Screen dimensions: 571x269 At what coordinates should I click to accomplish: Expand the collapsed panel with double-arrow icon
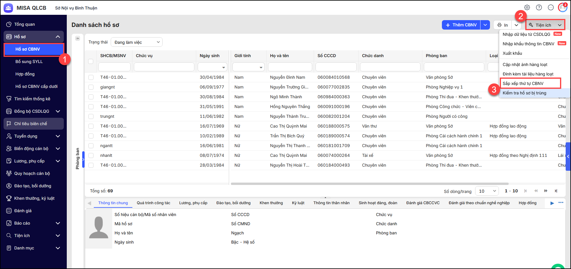[x=78, y=38]
